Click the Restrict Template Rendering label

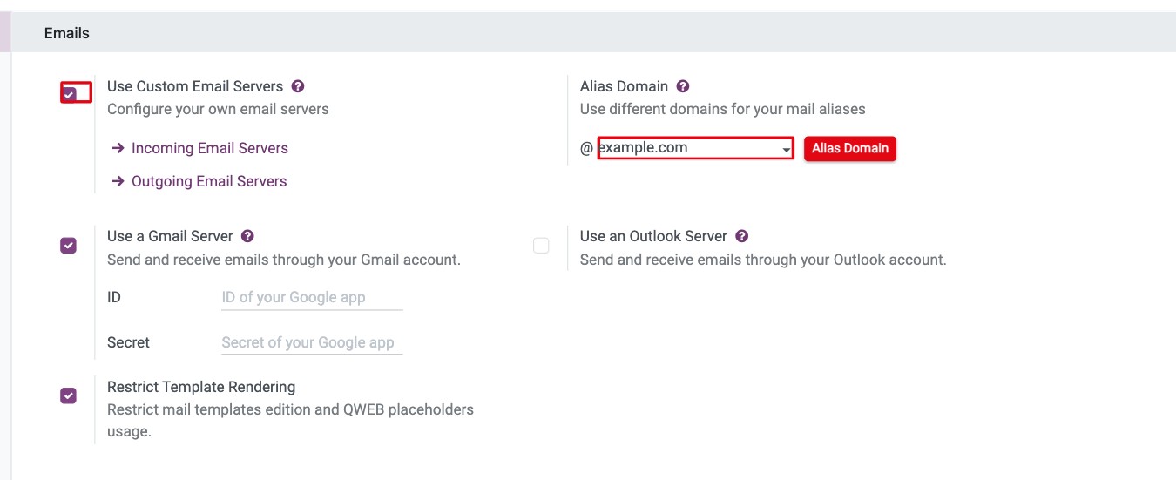(201, 387)
